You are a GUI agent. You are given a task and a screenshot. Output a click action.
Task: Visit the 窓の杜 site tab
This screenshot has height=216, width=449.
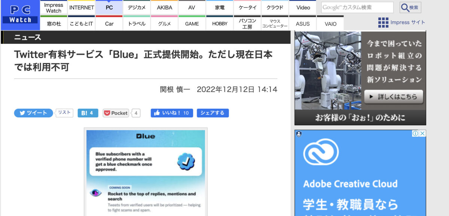click(x=54, y=23)
